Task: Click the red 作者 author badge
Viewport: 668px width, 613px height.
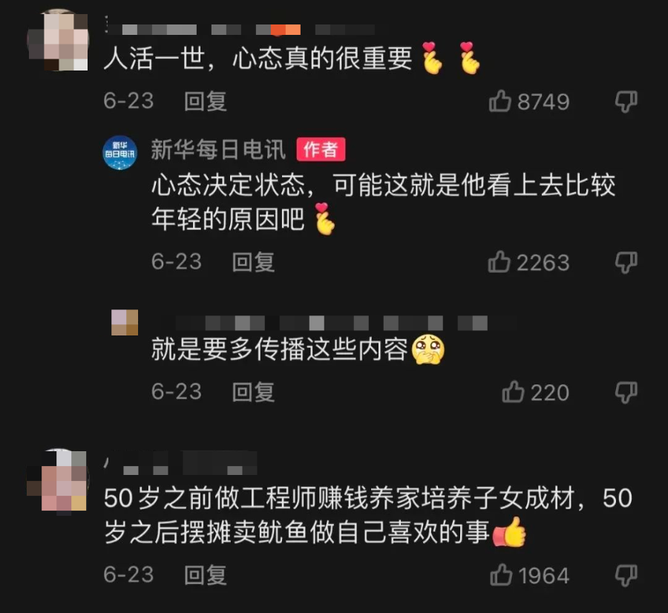Action: pos(321,149)
